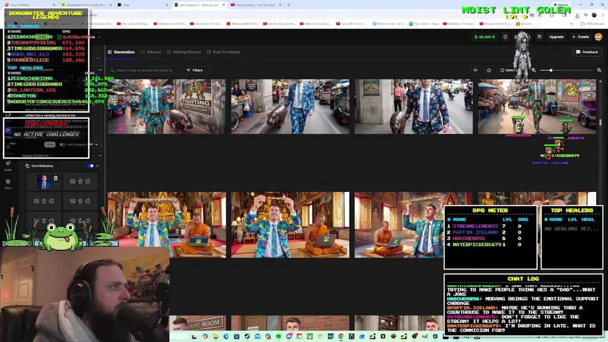Open Xbox app from the taskbar
Viewport: 608px width, 342px height.
coord(310,337)
